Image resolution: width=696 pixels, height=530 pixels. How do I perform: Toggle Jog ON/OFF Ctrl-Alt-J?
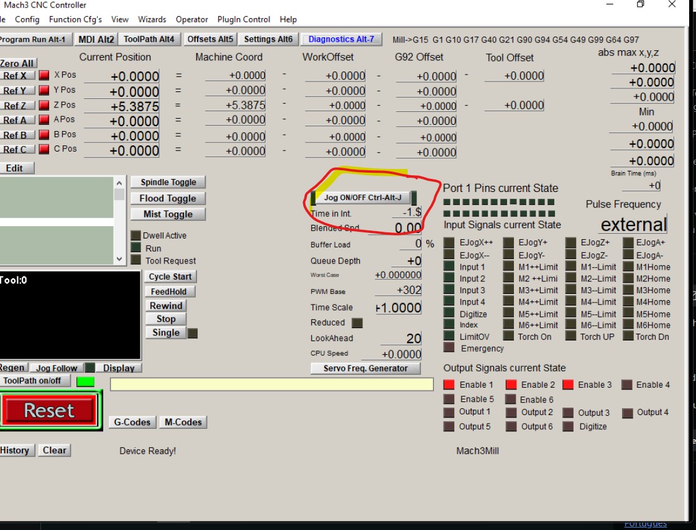(363, 198)
